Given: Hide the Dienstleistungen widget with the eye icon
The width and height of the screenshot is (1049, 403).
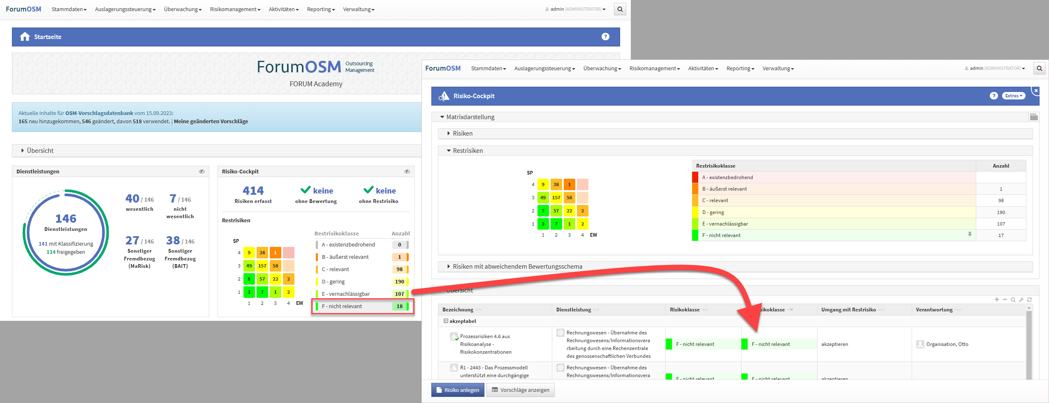Looking at the screenshot, I should [202, 171].
